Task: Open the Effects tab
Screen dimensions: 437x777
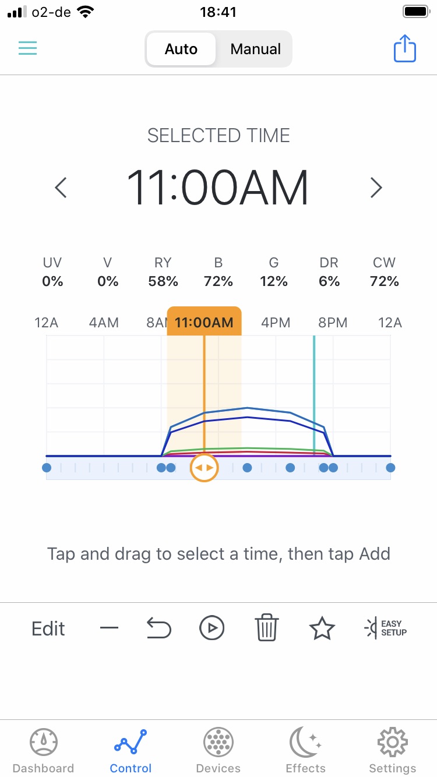Action: coord(305,750)
